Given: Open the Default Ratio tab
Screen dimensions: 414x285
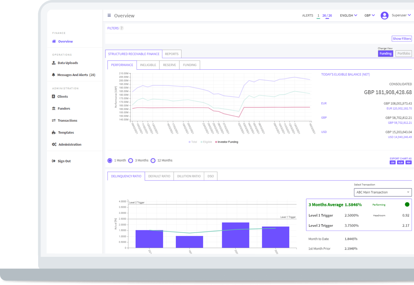Looking at the screenshot, I should [x=159, y=176].
